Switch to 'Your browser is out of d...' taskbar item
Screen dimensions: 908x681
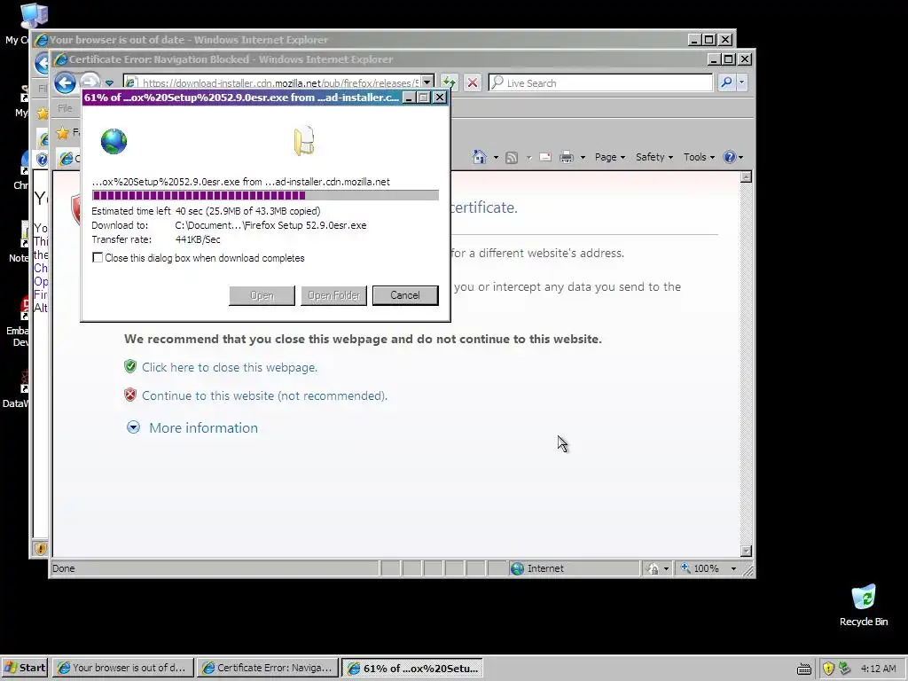point(122,668)
